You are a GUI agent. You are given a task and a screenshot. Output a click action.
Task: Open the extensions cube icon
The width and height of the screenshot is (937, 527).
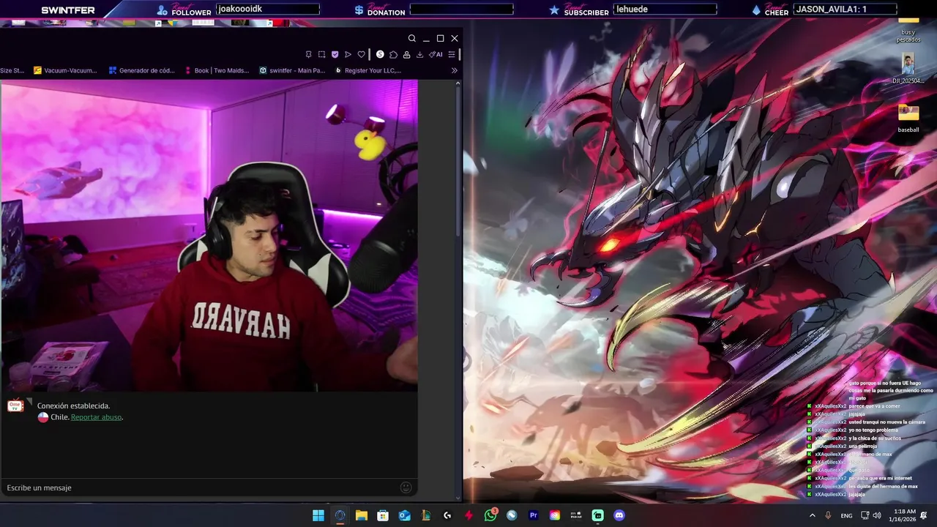(393, 54)
